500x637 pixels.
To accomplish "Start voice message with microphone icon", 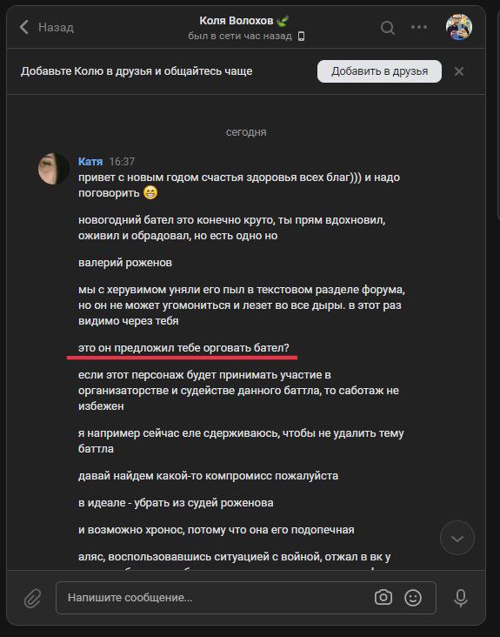I will click(x=460, y=598).
